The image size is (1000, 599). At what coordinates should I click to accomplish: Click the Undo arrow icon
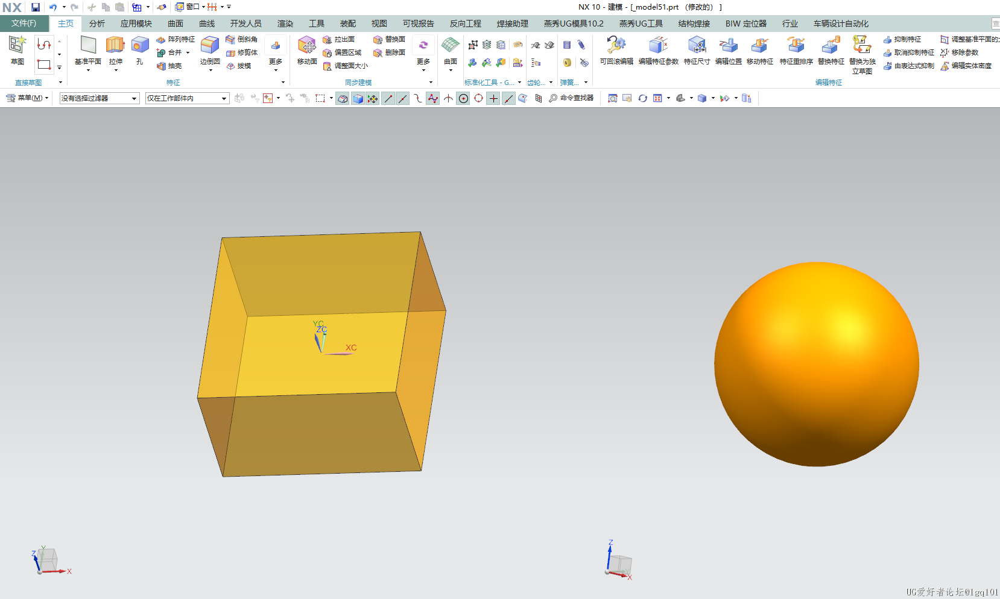(53, 7)
